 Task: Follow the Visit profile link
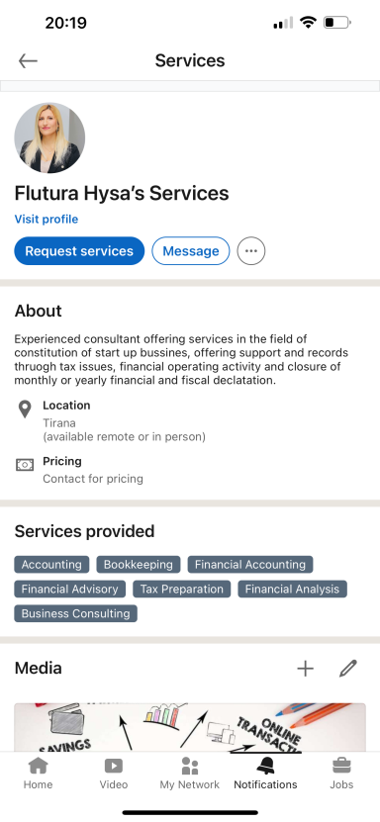[47, 220]
